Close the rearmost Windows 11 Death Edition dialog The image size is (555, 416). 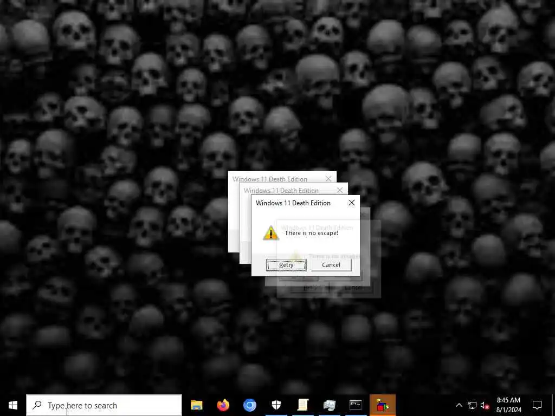click(x=328, y=179)
